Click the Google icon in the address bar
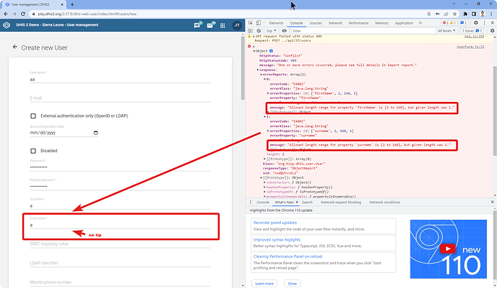The width and height of the screenshot is (497, 288). [x=429, y=14]
